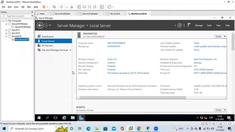
Task: Click the WORKGROUP link
Action: pyautogui.click(x=114, y=47)
